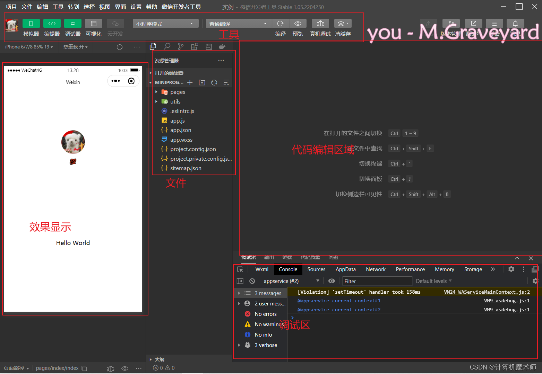This screenshot has width=542, height=374.
Task: Toggle live expression eye icon
Action: click(332, 281)
